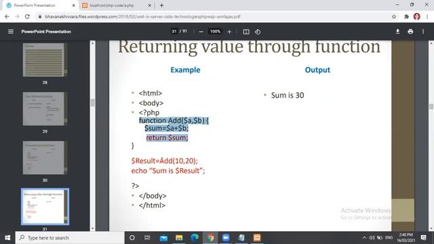Open a new browser tab
Screen dimensions: 434x244
(162, 5)
